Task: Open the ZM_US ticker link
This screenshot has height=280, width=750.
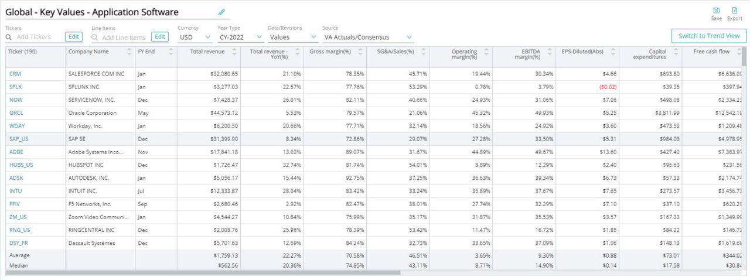Action: tap(18, 217)
